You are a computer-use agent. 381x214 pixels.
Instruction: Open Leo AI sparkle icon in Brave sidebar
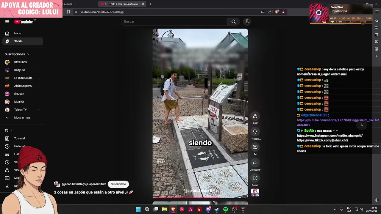point(377,21)
